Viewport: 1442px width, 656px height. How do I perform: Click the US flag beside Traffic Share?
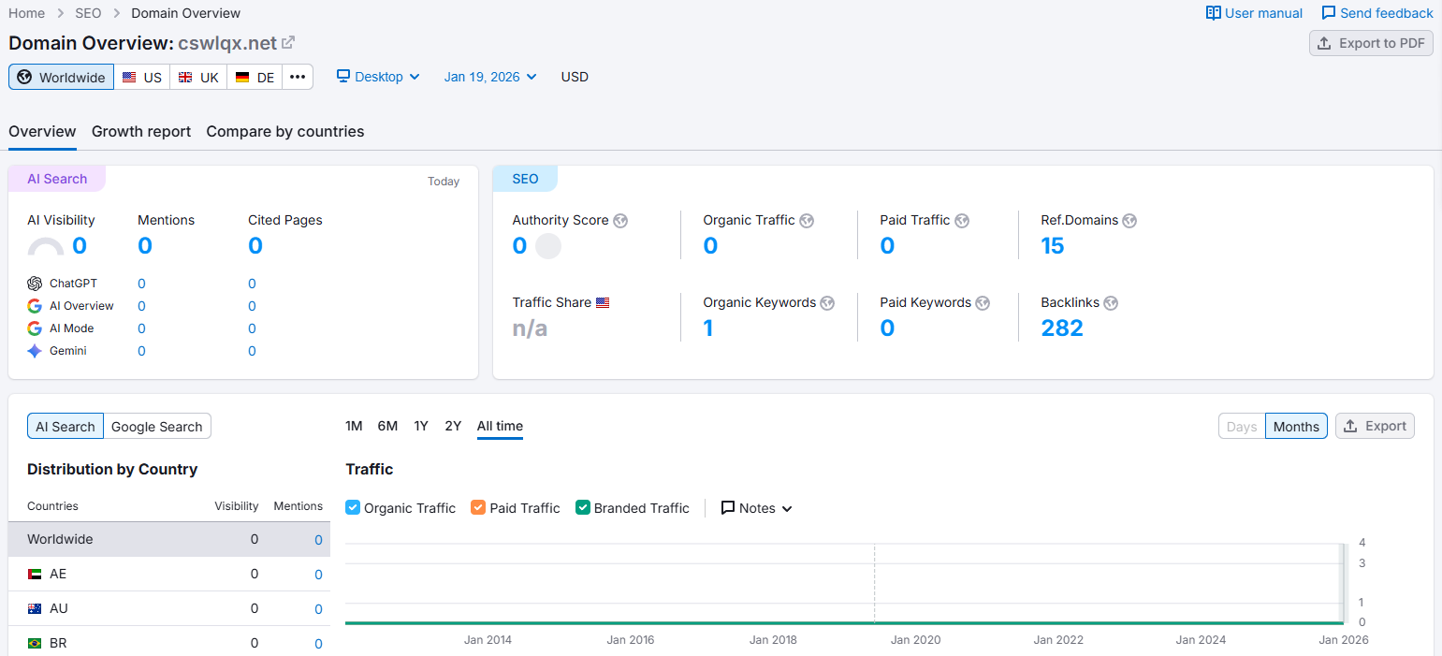(603, 303)
